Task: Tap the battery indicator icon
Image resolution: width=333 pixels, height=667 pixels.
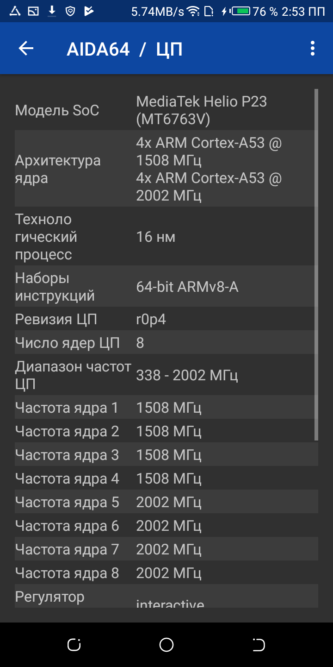Action: [x=240, y=11]
